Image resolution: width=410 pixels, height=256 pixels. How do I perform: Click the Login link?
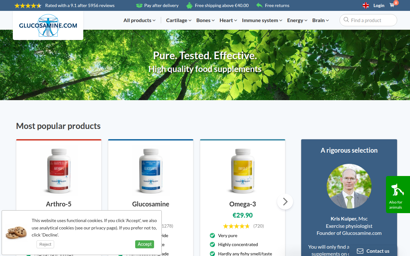(x=379, y=5)
